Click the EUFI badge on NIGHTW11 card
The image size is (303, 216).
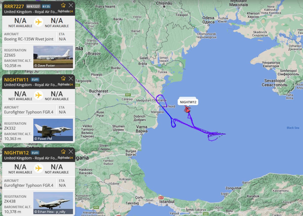coord(35,79)
